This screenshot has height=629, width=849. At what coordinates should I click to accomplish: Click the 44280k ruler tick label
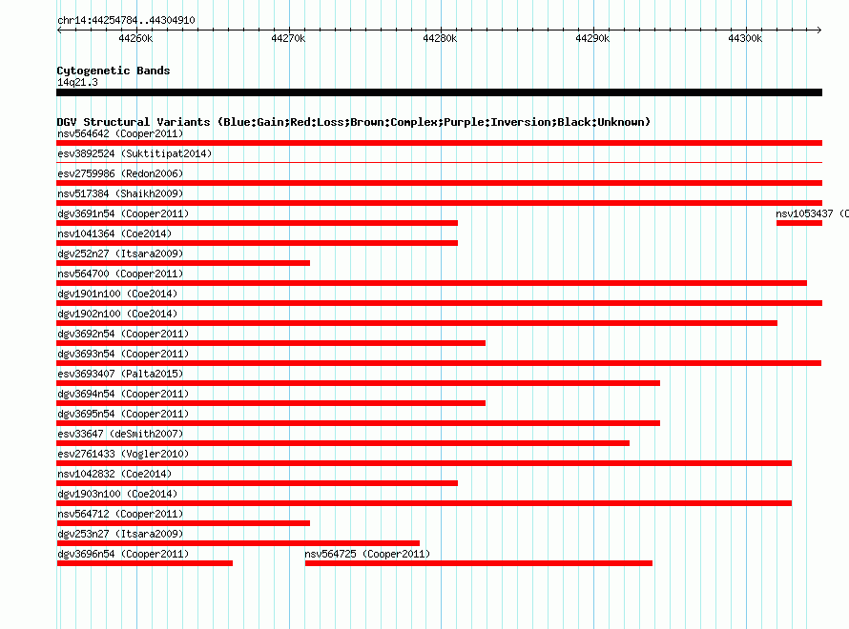click(440, 38)
